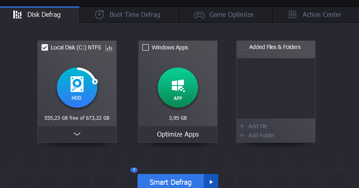359x188 pixels.
Task: Open the Game Optimize tab
Action: coord(226,14)
